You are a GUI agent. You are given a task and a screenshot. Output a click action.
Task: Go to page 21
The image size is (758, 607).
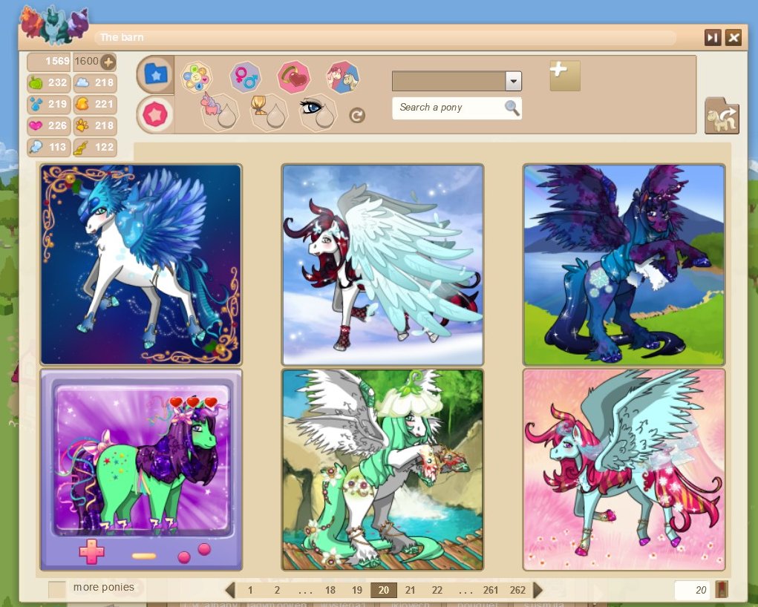(x=410, y=591)
